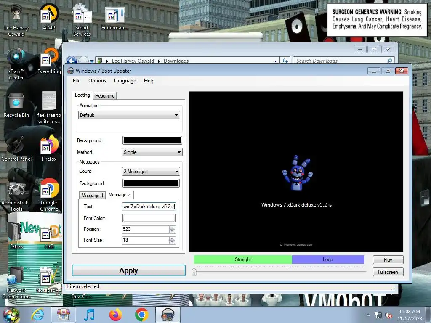Open the Language menu
This screenshot has height=323, width=431.
125,81
